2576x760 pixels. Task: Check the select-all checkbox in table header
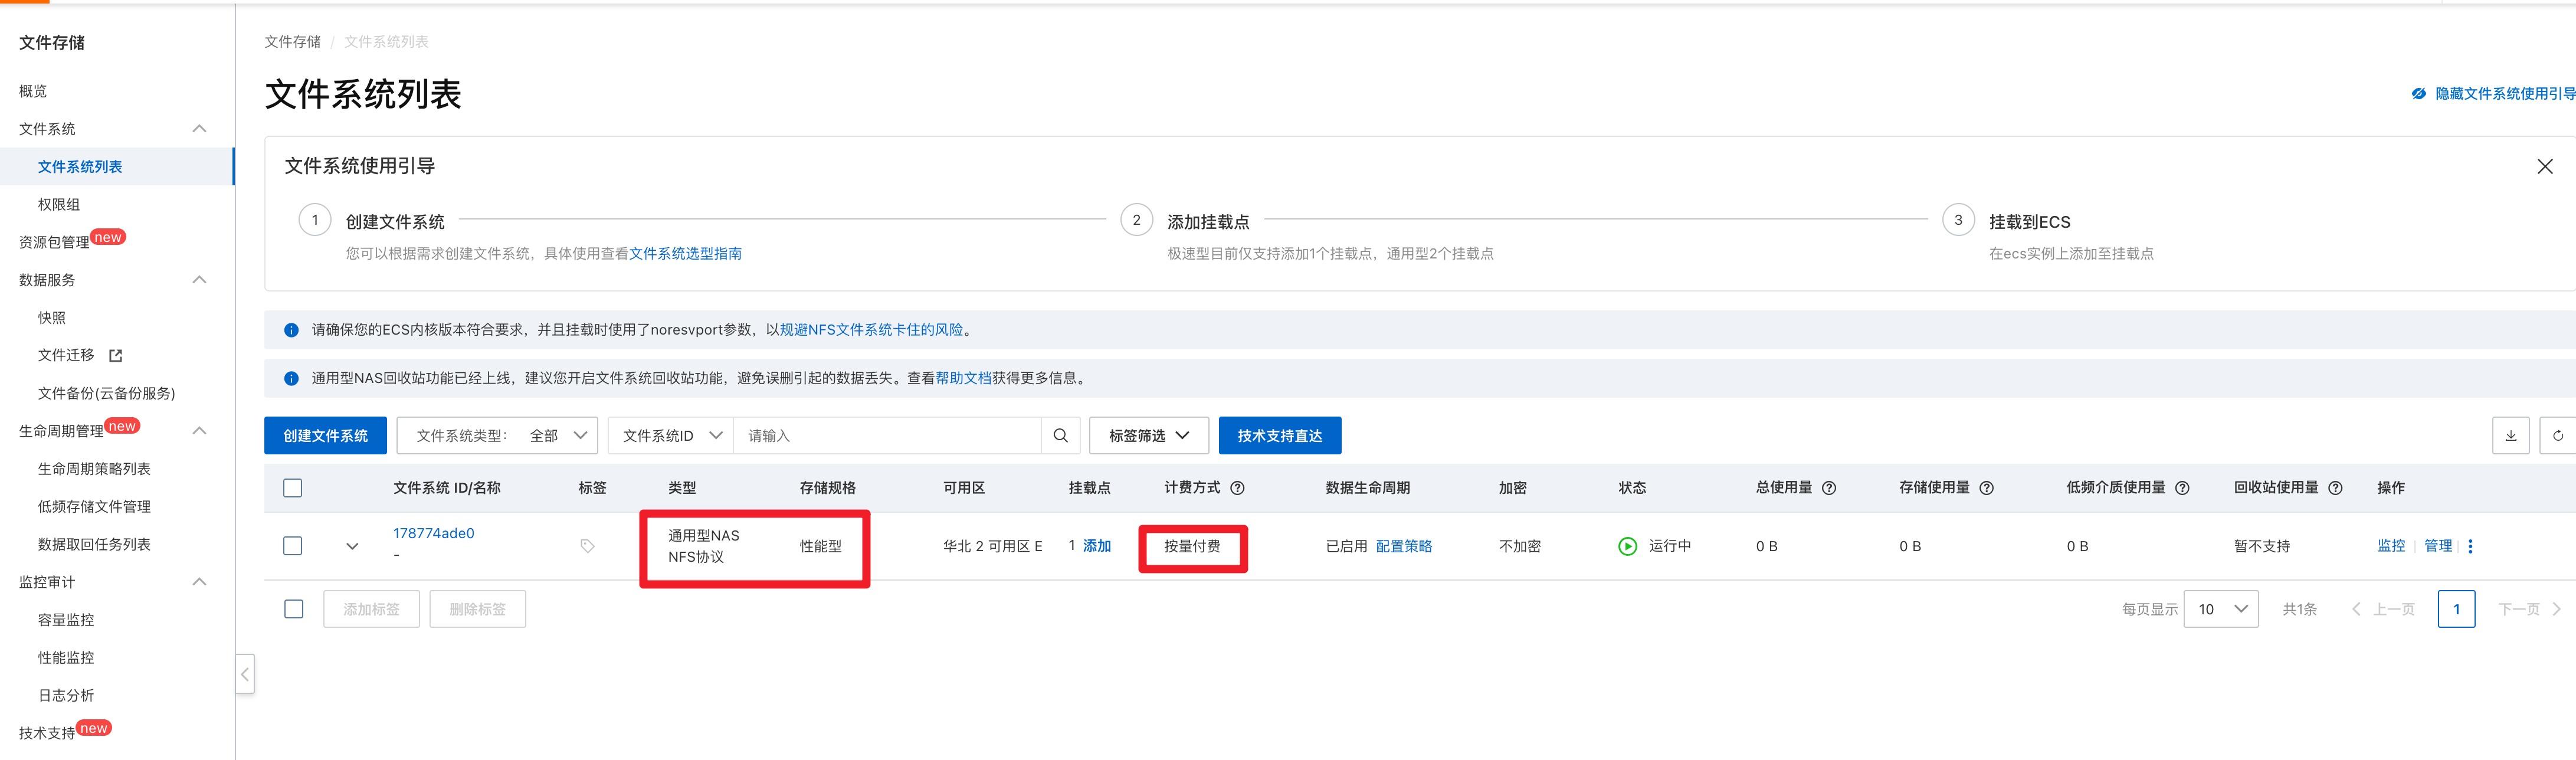click(x=293, y=488)
